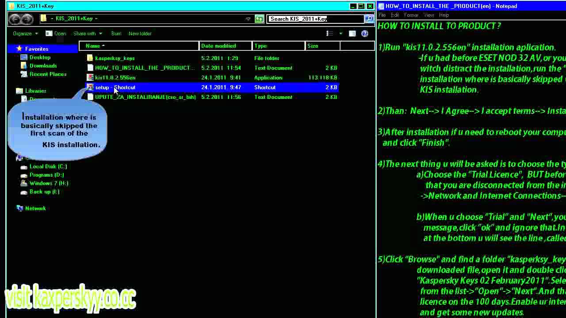Click the Libraries icon in sidebar

tap(19, 91)
